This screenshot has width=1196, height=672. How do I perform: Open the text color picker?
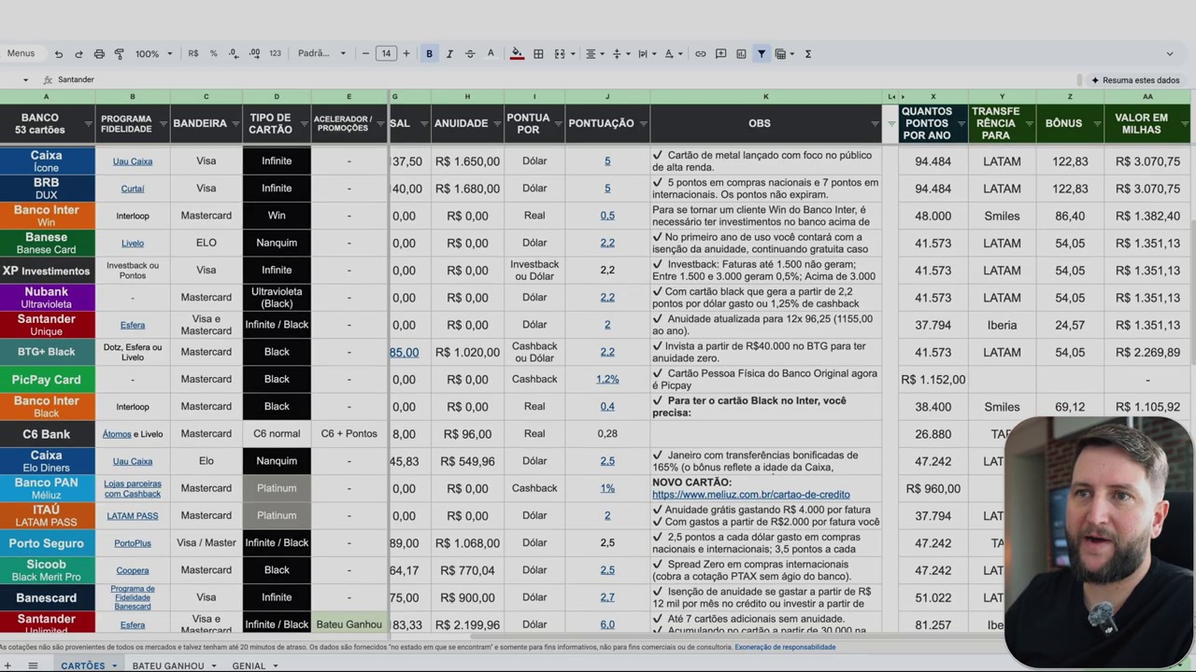(x=491, y=54)
